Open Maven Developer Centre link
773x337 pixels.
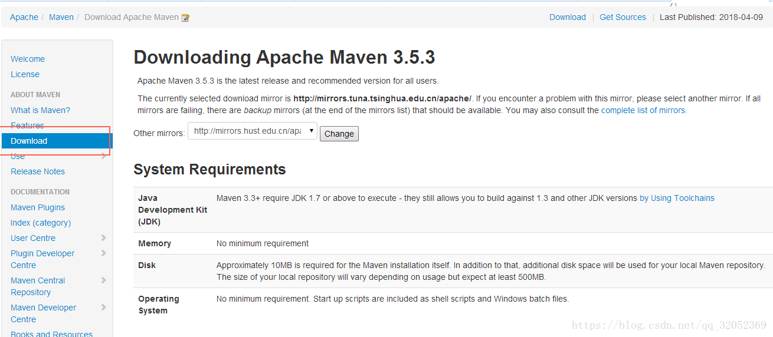[x=44, y=313]
